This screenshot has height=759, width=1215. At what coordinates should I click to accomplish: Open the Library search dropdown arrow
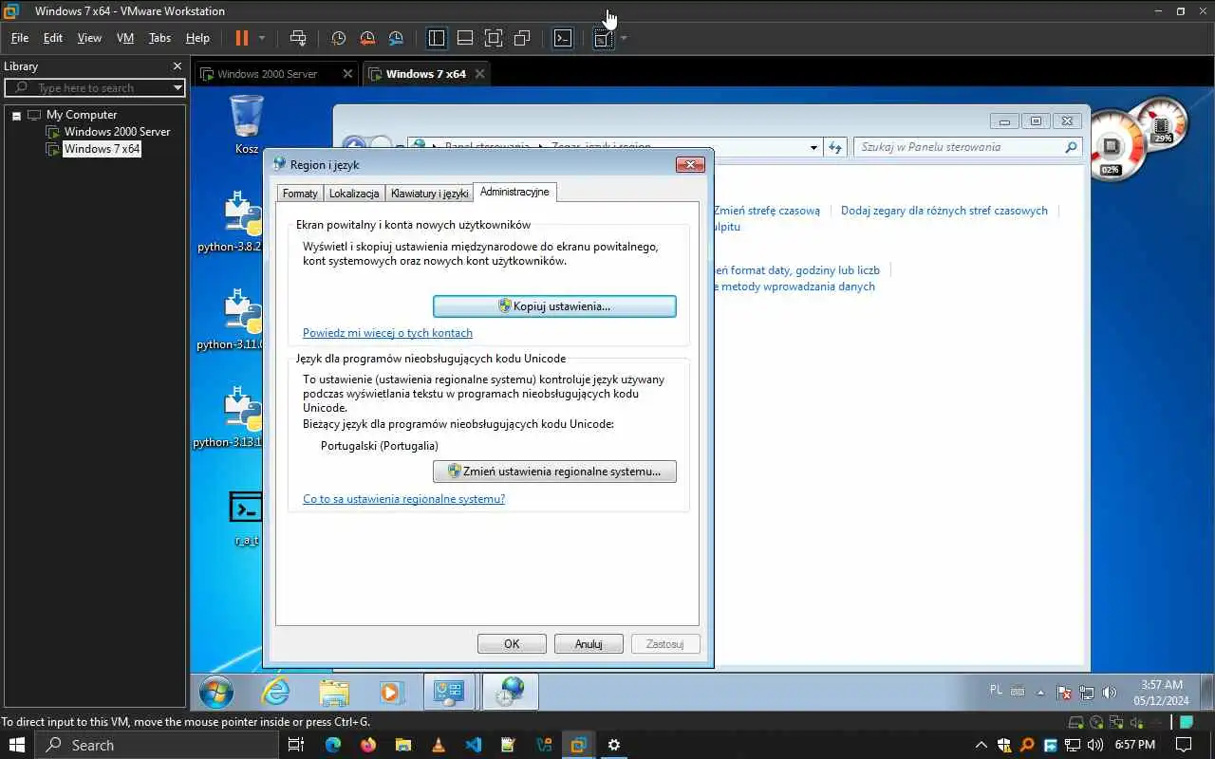coord(178,87)
